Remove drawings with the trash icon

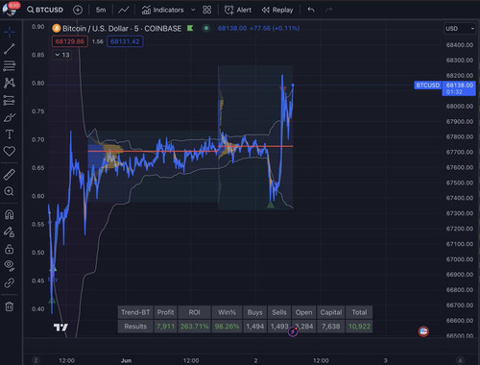coord(10,306)
